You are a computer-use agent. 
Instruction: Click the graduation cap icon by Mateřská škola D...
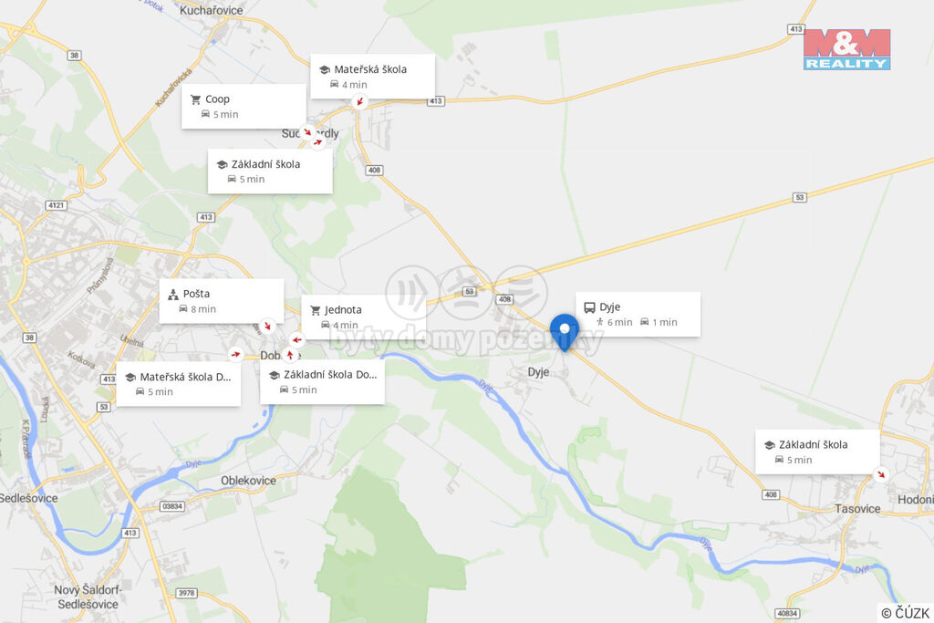coord(130,377)
